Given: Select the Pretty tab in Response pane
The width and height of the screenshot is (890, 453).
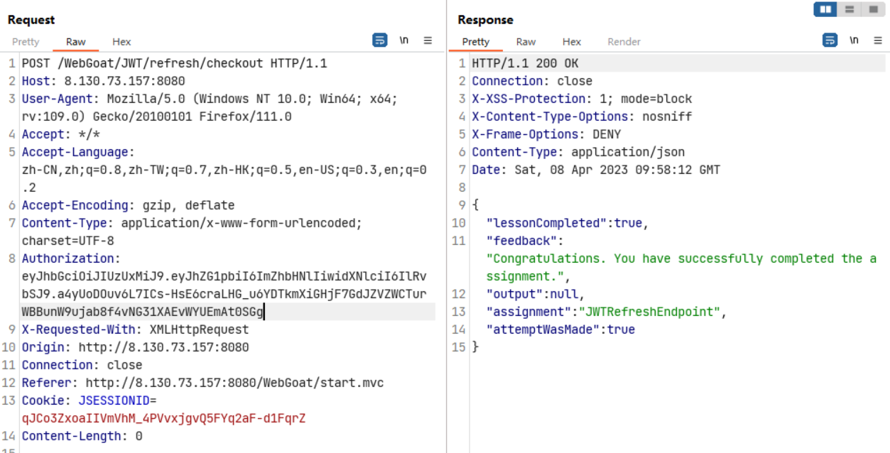Looking at the screenshot, I should pos(475,42).
